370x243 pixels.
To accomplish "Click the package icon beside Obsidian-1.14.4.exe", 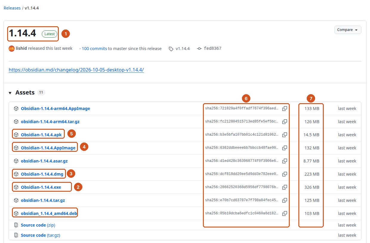I will pos(16,187).
